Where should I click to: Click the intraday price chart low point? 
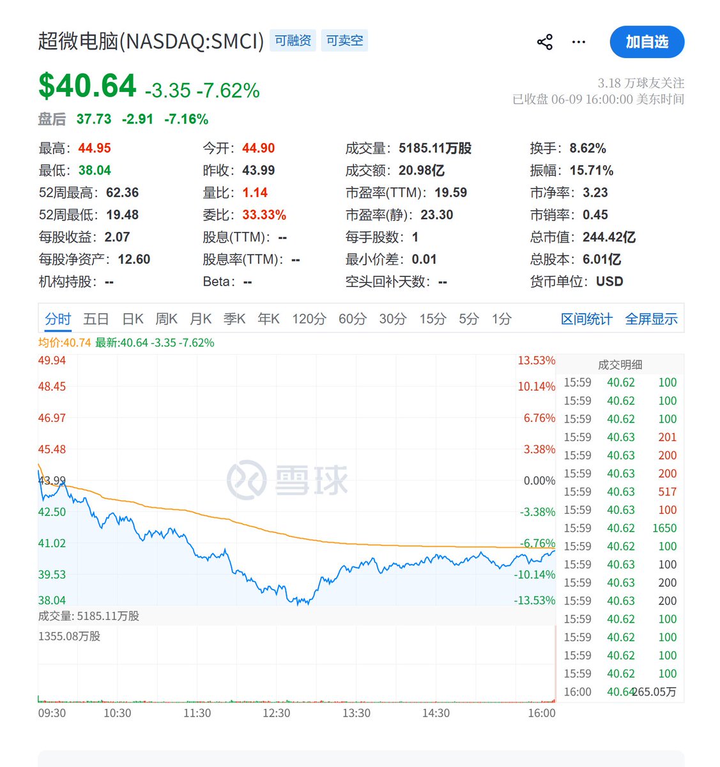point(299,603)
